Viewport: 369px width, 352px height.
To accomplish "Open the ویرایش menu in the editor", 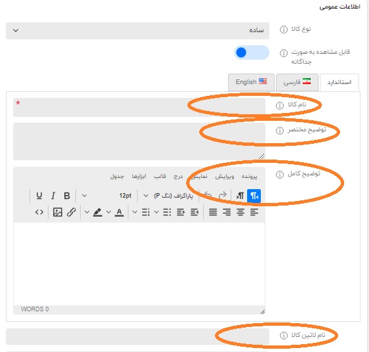I will [x=225, y=177].
